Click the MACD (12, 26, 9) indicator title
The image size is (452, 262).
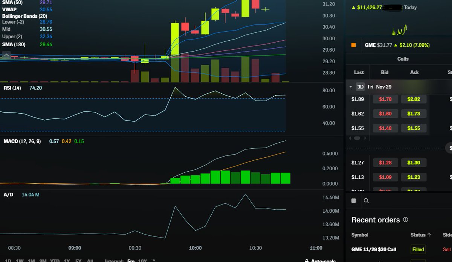pyautogui.click(x=22, y=141)
